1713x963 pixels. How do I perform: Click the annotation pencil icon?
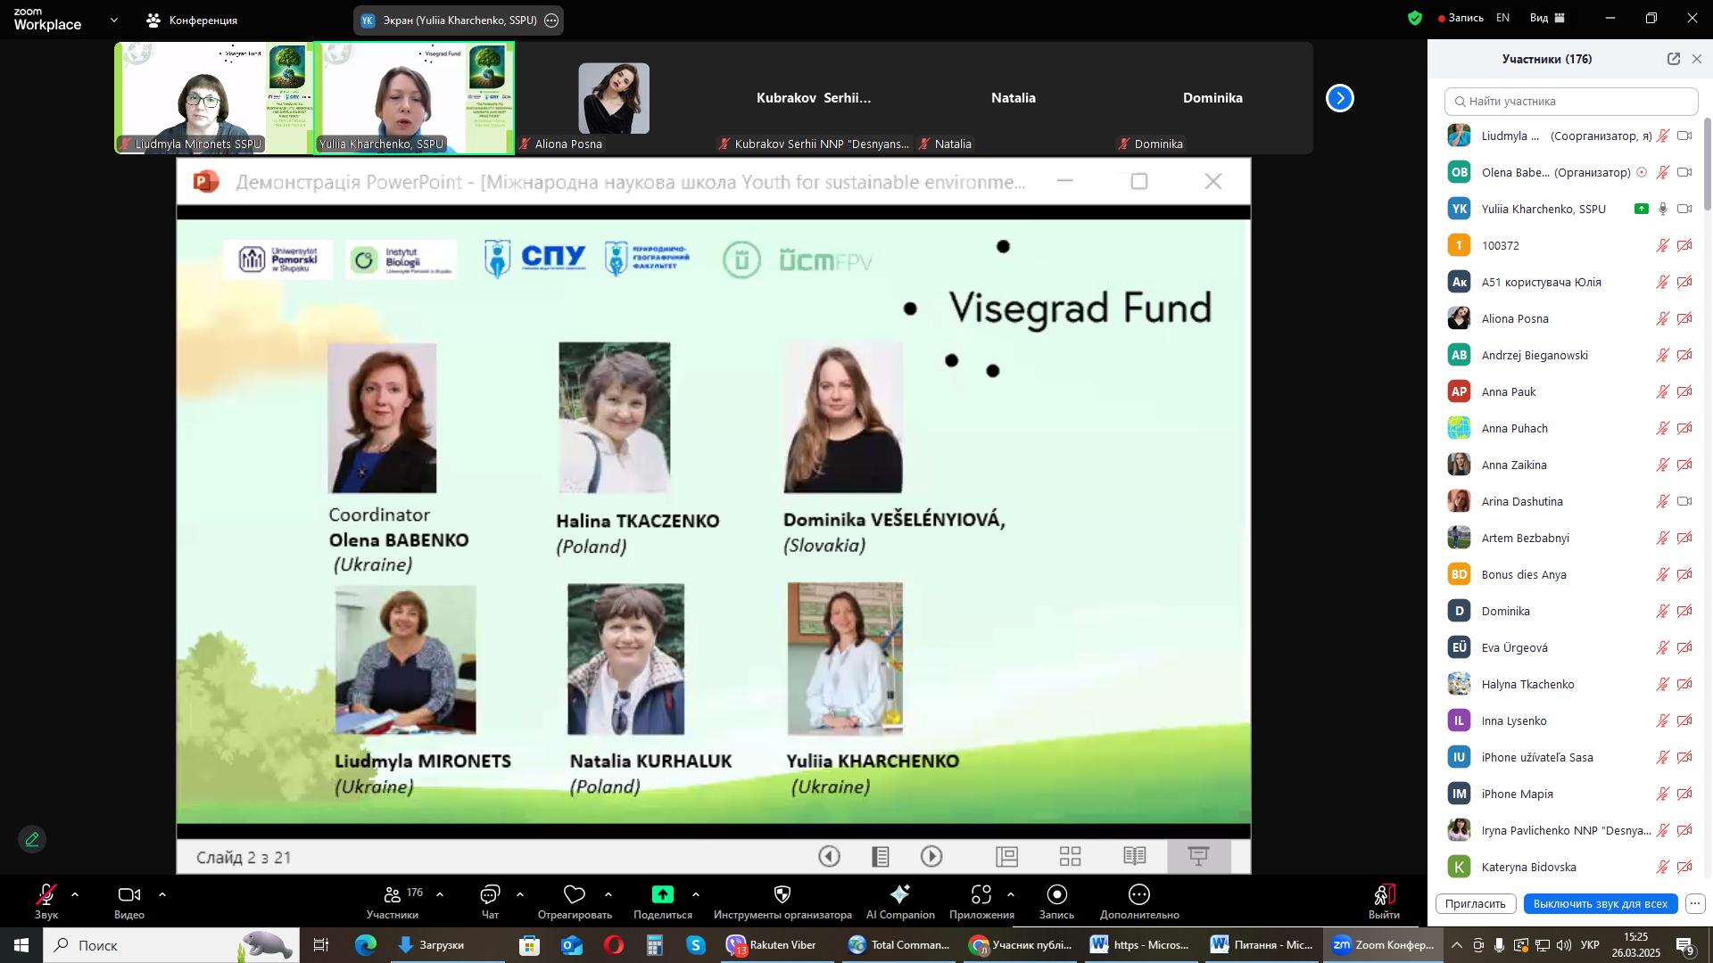pos(32,840)
